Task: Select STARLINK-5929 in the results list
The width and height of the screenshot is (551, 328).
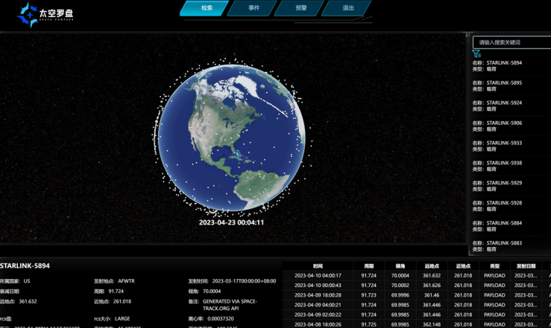Action: [x=507, y=187]
